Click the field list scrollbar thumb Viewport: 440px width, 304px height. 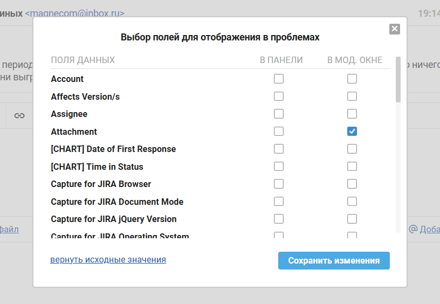coord(398,80)
